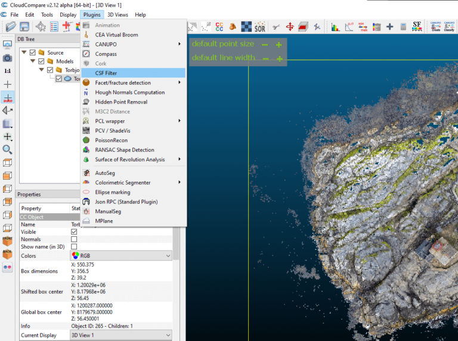Enable the Normals property checkbox

point(74,239)
